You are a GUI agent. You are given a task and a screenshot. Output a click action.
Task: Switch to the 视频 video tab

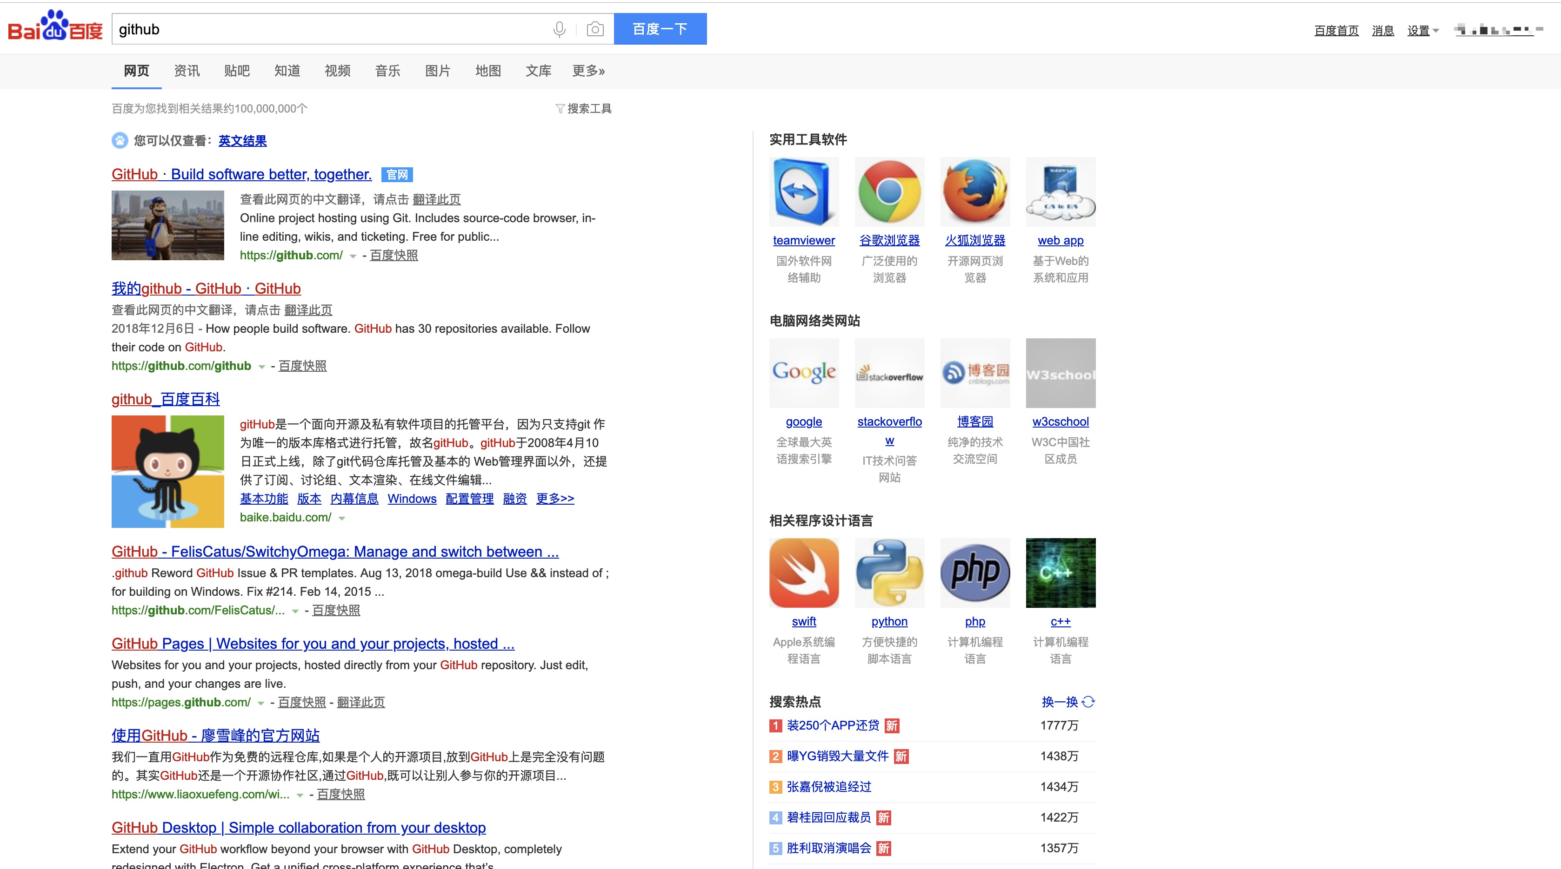[x=337, y=71]
